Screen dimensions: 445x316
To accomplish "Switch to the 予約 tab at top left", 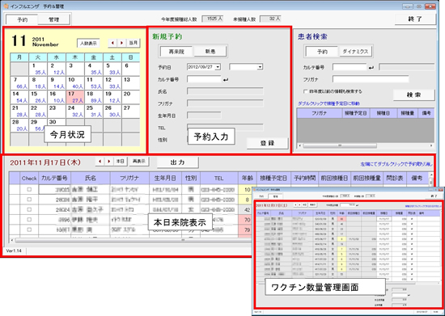I will [23, 19].
